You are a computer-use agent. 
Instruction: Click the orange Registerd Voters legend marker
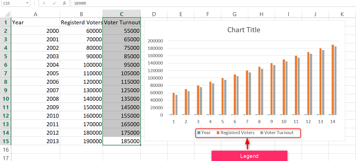218,133
